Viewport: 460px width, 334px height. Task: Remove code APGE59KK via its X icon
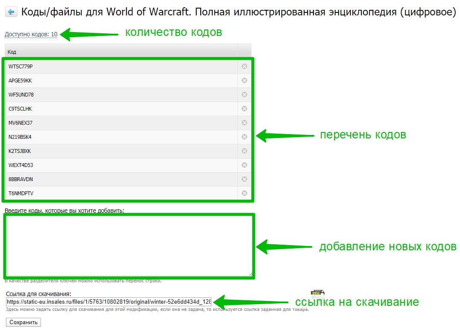[x=244, y=81]
